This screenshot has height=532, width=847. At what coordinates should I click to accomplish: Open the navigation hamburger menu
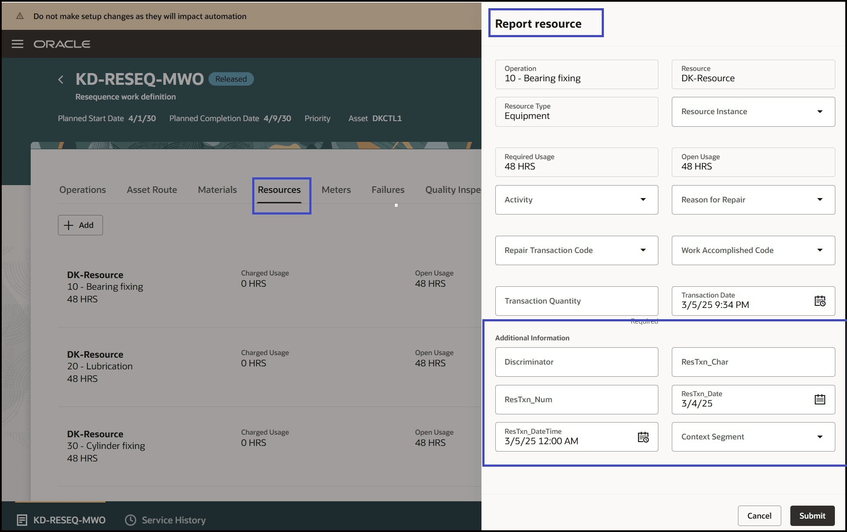tap(17, 44)
